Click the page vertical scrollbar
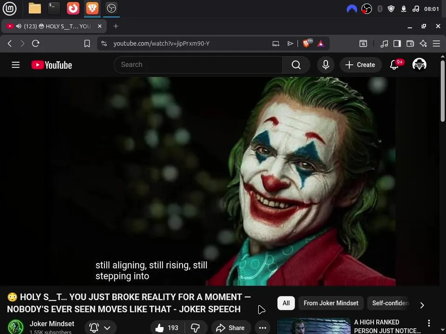446x334 pixels. [x=443, y=91]
